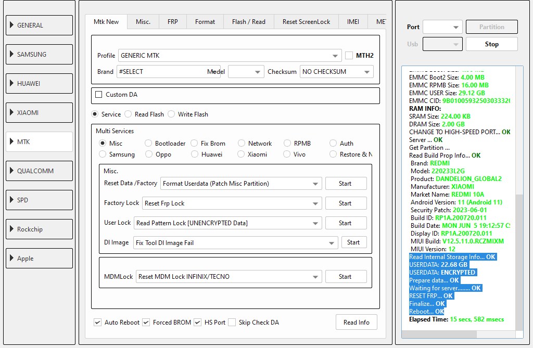Open the Factory Lock Reset Frp dropdown
This screenshot has width=533, height=348.
coord(232,203)
